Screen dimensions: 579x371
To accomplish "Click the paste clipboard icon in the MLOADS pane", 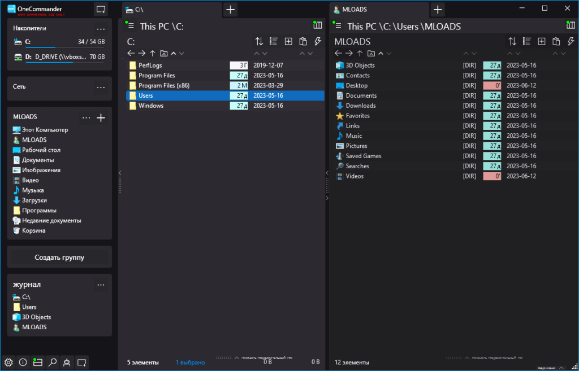I will pos(556,41).
